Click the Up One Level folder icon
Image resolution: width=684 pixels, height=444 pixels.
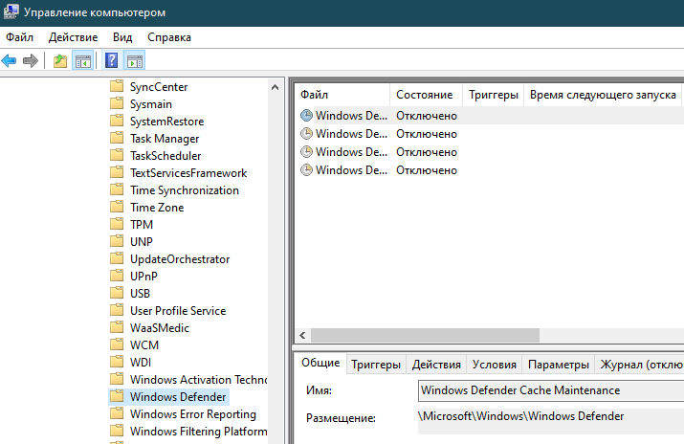60,61
